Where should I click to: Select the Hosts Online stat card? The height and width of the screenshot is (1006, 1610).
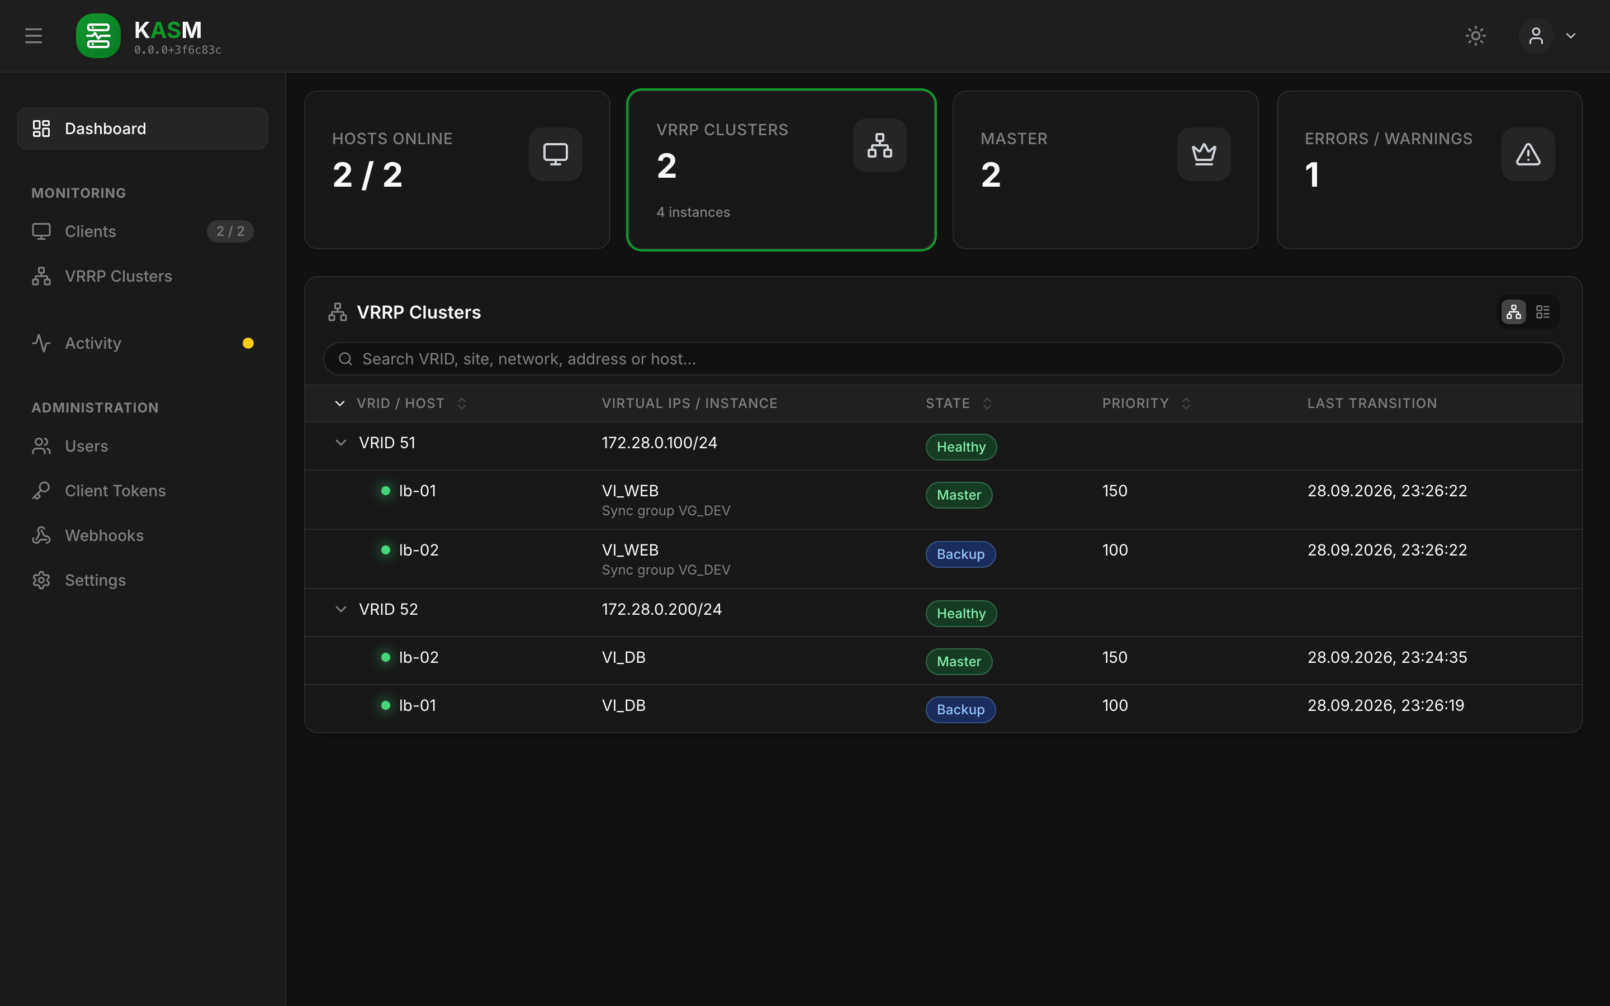[457, 170]
